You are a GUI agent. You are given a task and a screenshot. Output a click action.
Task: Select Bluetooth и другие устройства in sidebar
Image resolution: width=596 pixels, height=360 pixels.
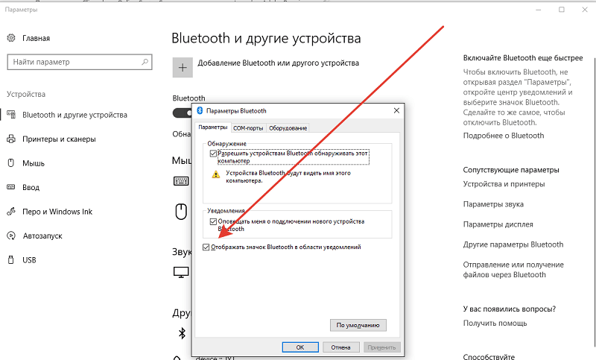click(x=75, y=115)
